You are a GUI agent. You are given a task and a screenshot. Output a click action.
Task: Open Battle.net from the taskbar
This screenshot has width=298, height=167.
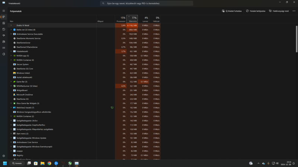coord(56,163)
